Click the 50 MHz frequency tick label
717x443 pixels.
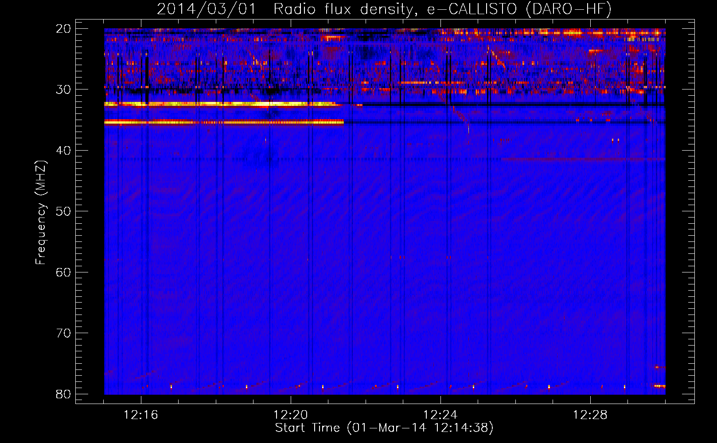coord(63,211)
